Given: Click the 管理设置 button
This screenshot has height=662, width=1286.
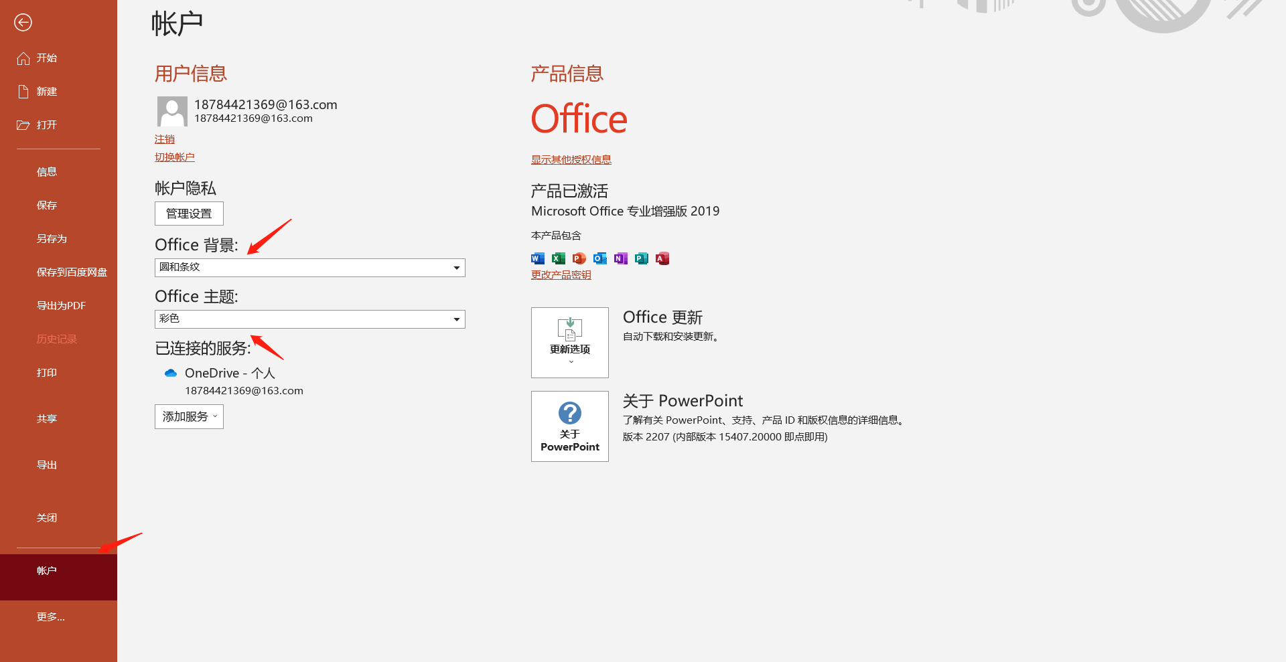Looking at the screenshot, I should (x=189, y=214).
